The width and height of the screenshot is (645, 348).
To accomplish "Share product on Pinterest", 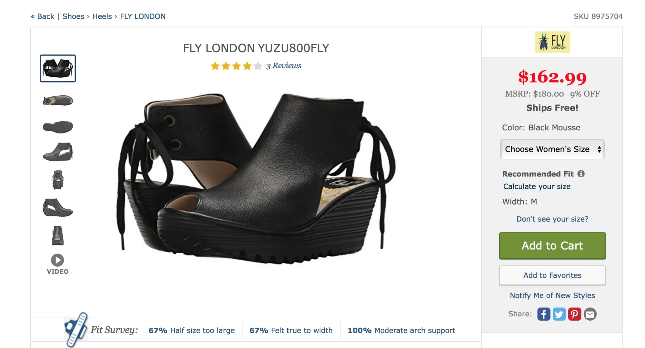I will (x=574, y=314).
